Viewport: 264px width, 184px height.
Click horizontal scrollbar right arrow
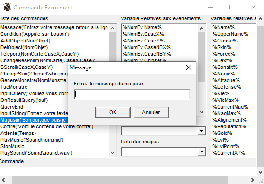click(x=252, y=180)
